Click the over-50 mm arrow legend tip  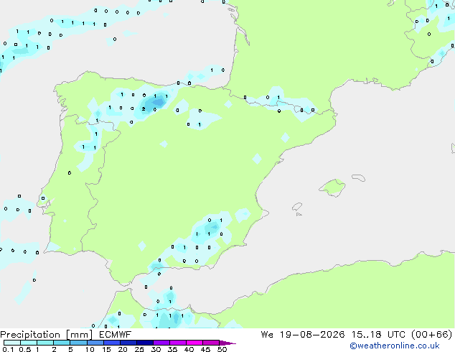[x=227, y=343]
